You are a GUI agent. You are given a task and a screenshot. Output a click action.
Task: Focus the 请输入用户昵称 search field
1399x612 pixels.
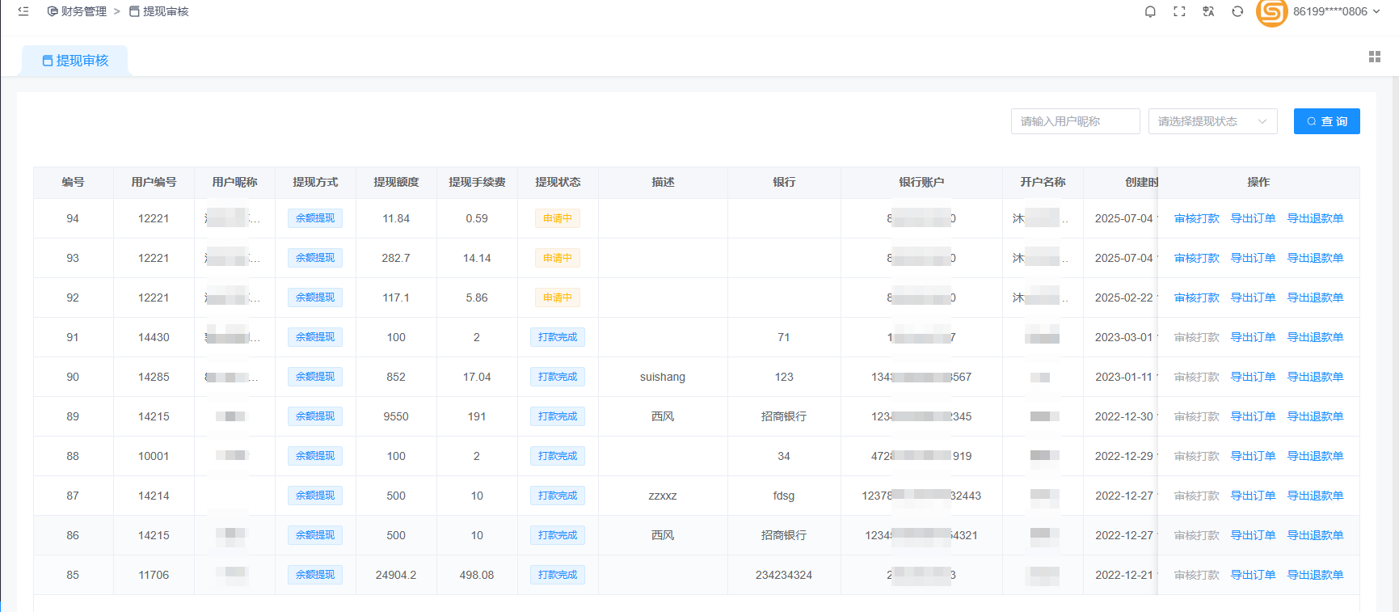pyautogui.click(x=1075, y=121)
